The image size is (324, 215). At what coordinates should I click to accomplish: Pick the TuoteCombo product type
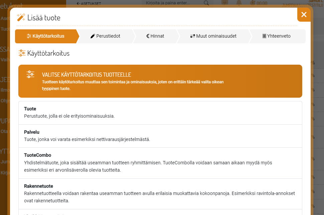[x=160, y=163]
